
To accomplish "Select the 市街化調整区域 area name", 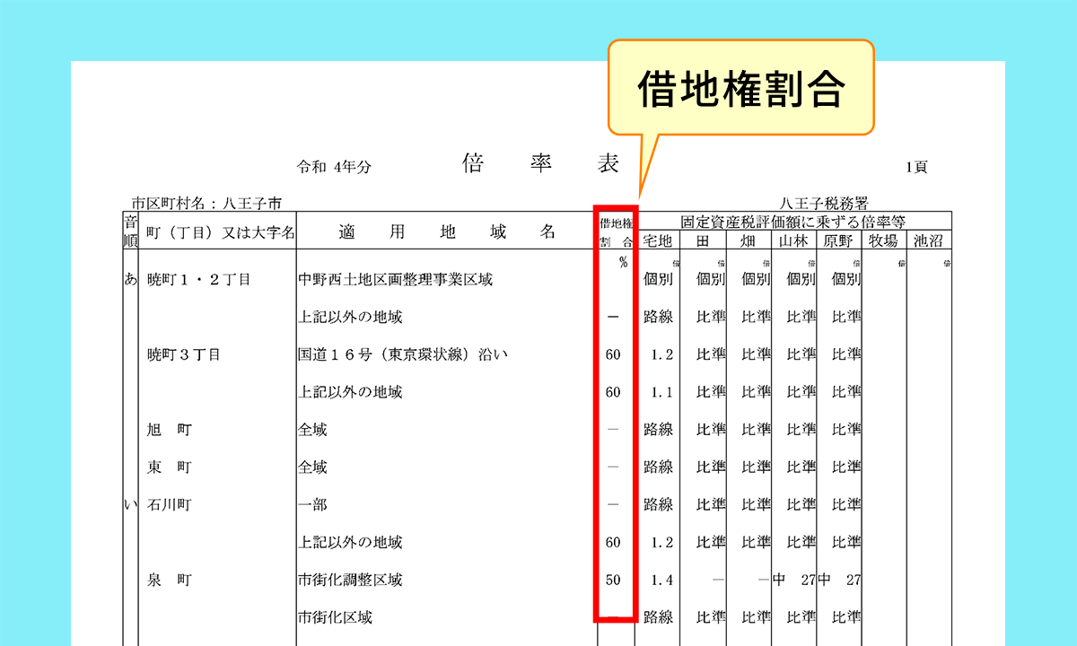I will [x=350, y=581].
